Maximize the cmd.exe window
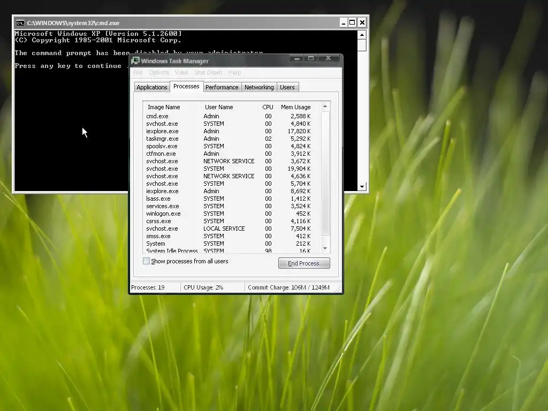The height and width of the screenshot is (411, 548). click(x=353, y=22)
